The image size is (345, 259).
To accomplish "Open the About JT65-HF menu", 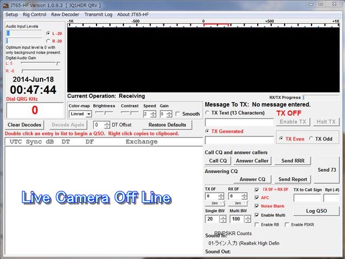I will [x=133, y=15].
